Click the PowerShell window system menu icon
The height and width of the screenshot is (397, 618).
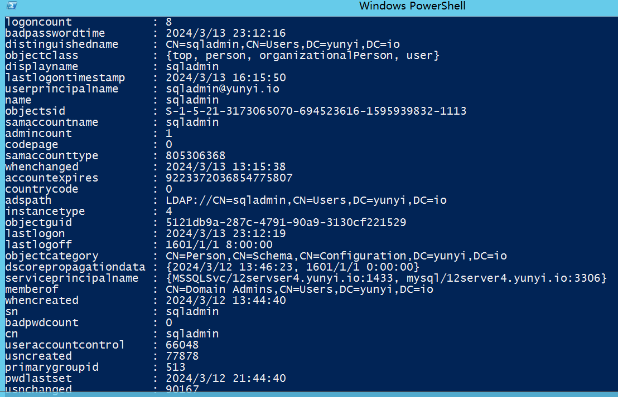9,6
